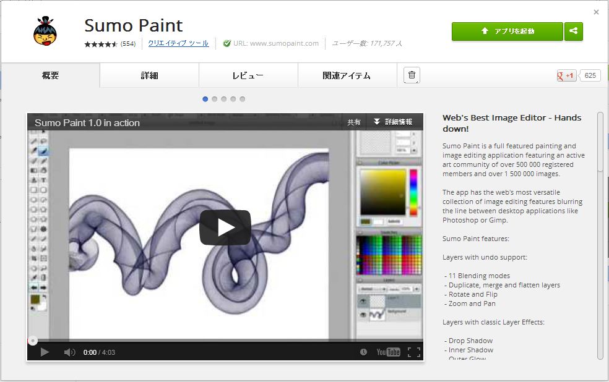609x382 pixels.
Task: Open the クリエイティブ ツール category link
Action: (178, 43)
